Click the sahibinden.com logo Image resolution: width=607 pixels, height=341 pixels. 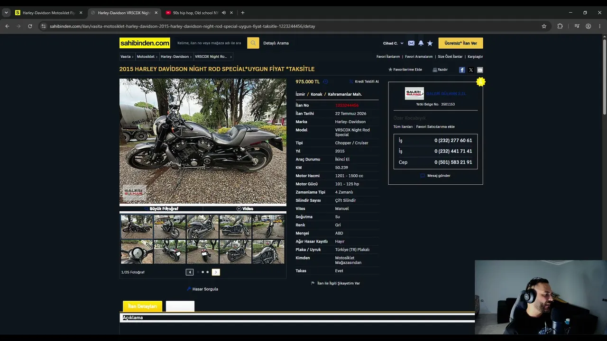point(145,43)
